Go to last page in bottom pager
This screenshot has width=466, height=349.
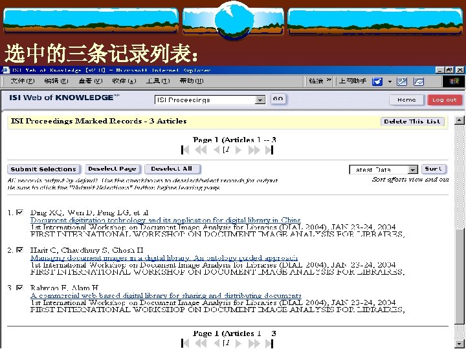(x=269, y=343)
